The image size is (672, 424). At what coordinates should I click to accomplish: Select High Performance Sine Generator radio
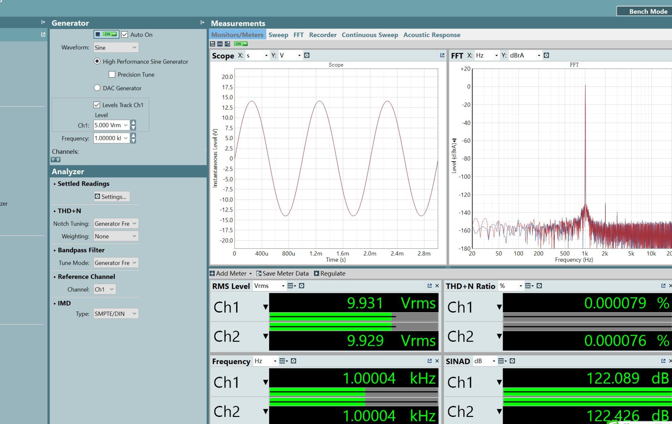tap(97, 61)
